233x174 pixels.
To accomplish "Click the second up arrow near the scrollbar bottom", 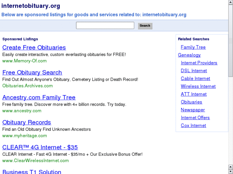I will pos(231,167).
